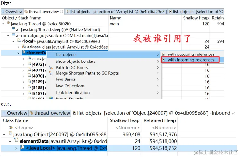Open the Java Collections submenu
This screenshot has width=240, height=157.
pyautogui.click(x=104, y=86)
